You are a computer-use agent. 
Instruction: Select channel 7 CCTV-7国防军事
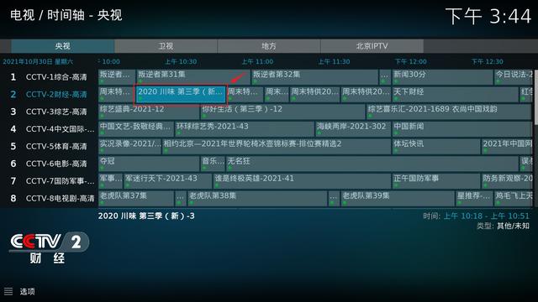click(x=49, y=181)
